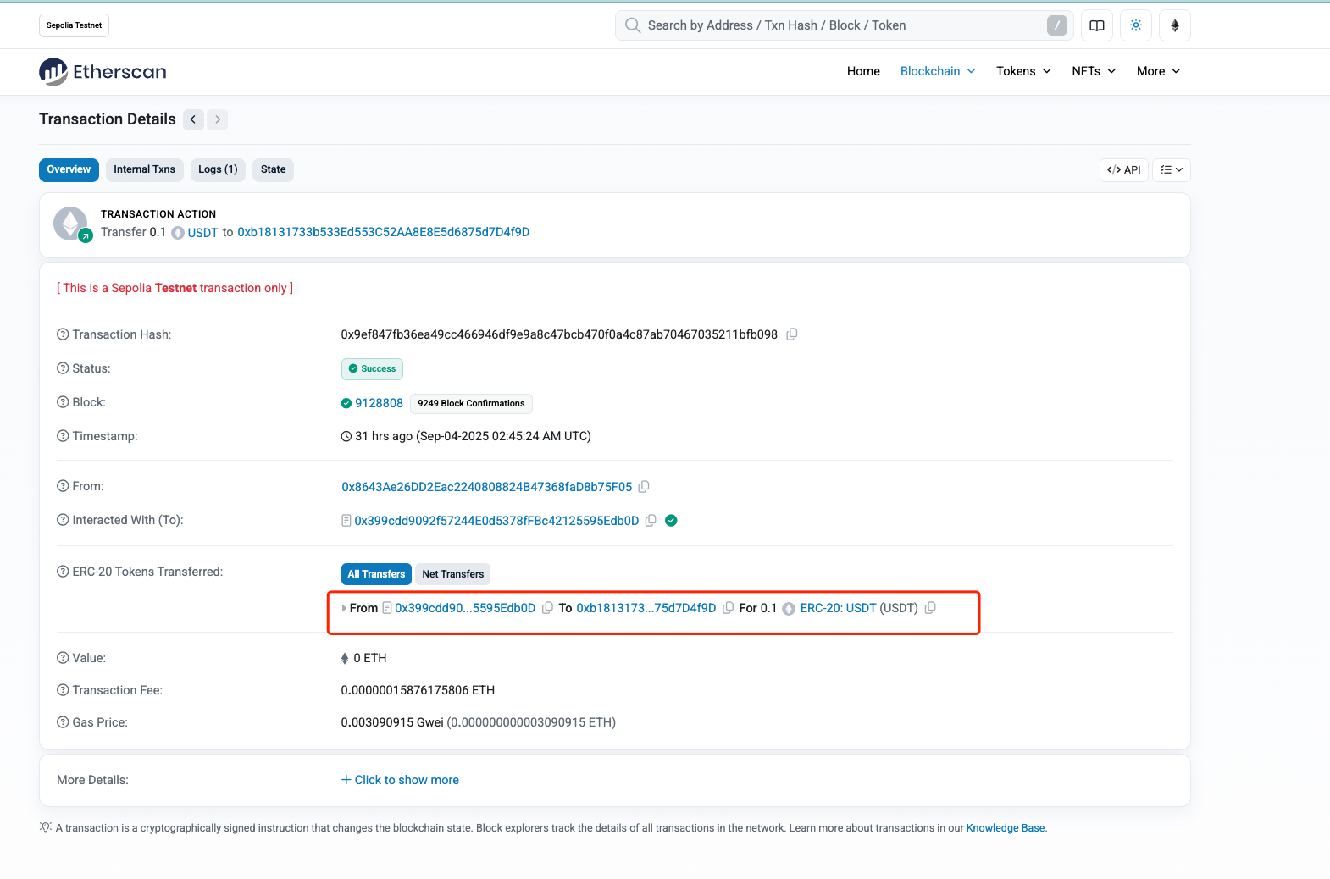Viewport: 1330px width, 879px height.
Task: Copy the 0x399cdd90...5595Edb0D token sender
Action: pos(547,608)
